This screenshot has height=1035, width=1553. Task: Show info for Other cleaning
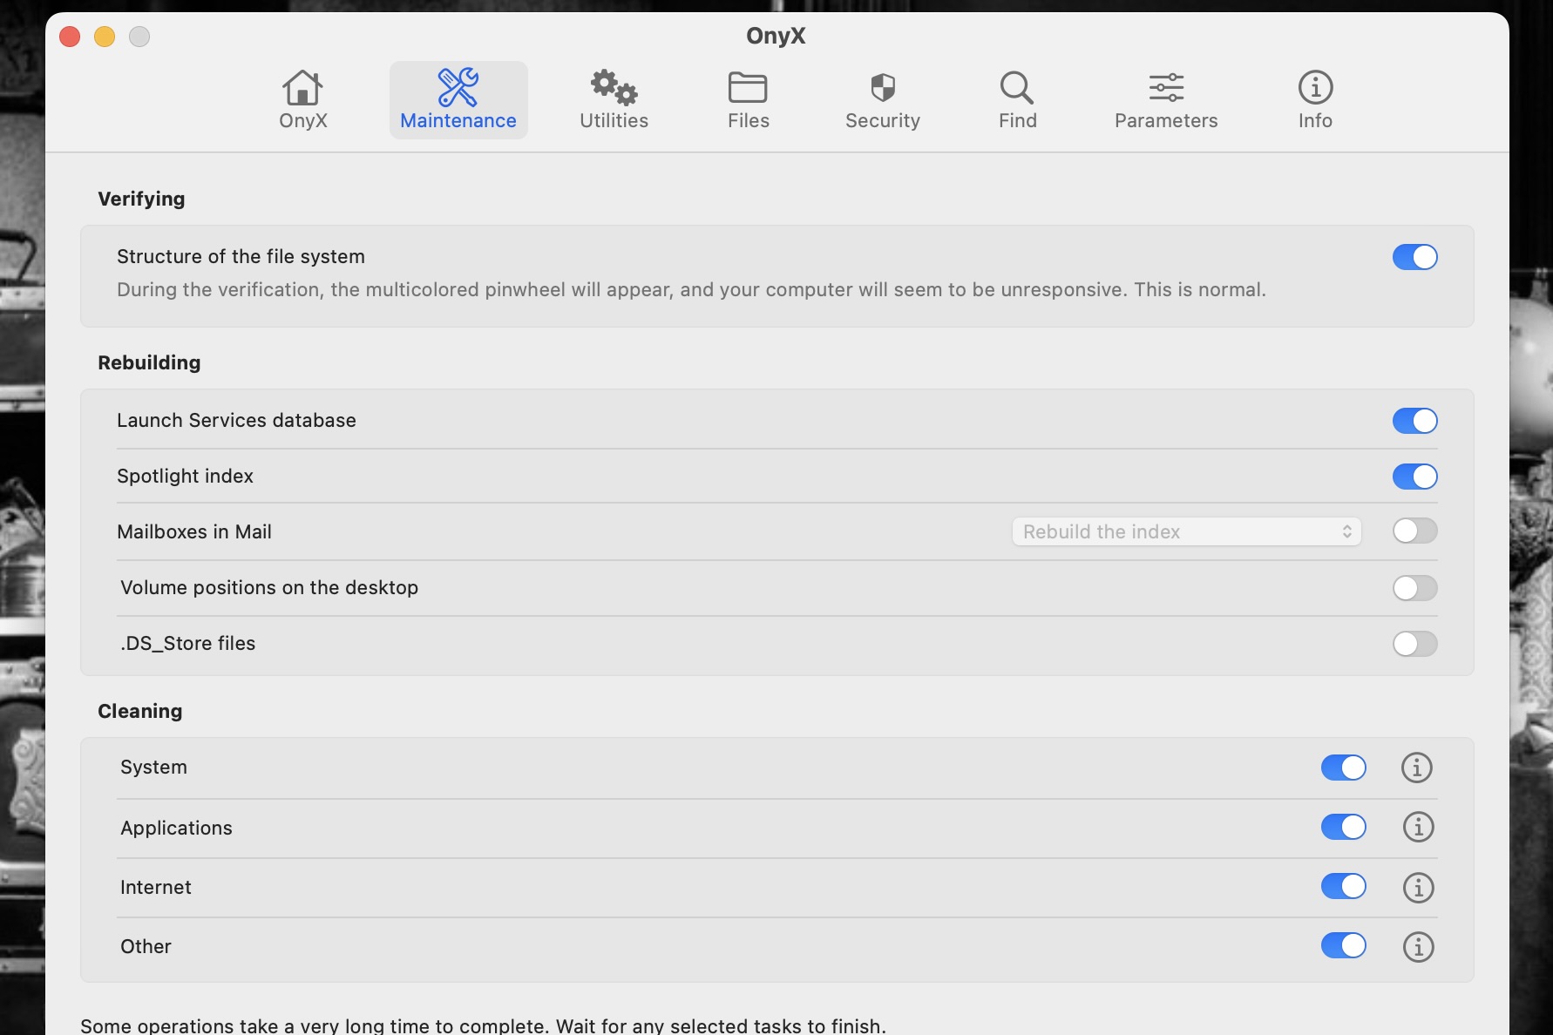click(1418, 947)
